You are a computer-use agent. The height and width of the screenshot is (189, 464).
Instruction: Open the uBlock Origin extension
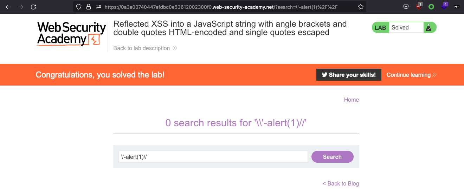(419, 6)
